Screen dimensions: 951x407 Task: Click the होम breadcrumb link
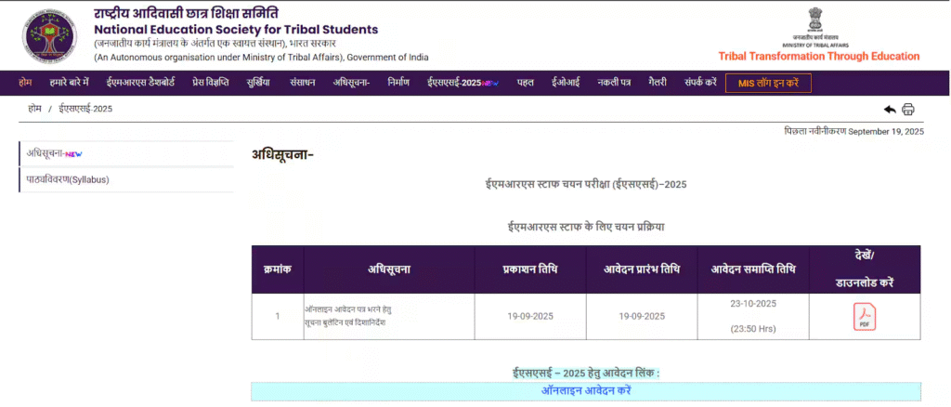(34, 109)
